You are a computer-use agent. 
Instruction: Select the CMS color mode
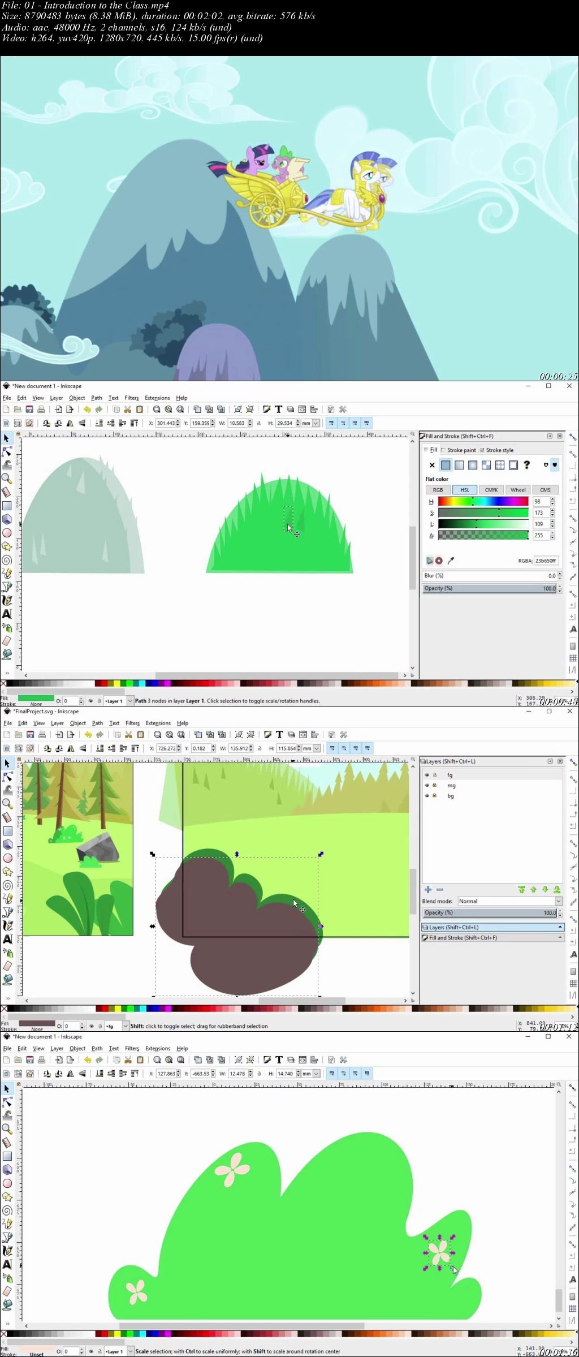click(x=545, y=490)
